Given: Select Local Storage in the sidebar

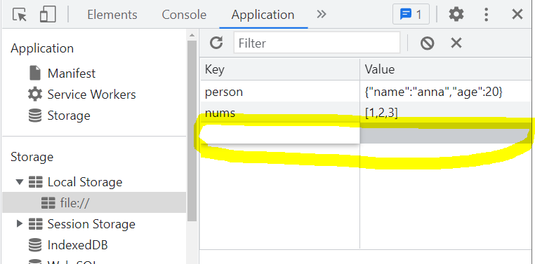Looking at the screenshot, I should pyautogui.click(x=85, y=182).
